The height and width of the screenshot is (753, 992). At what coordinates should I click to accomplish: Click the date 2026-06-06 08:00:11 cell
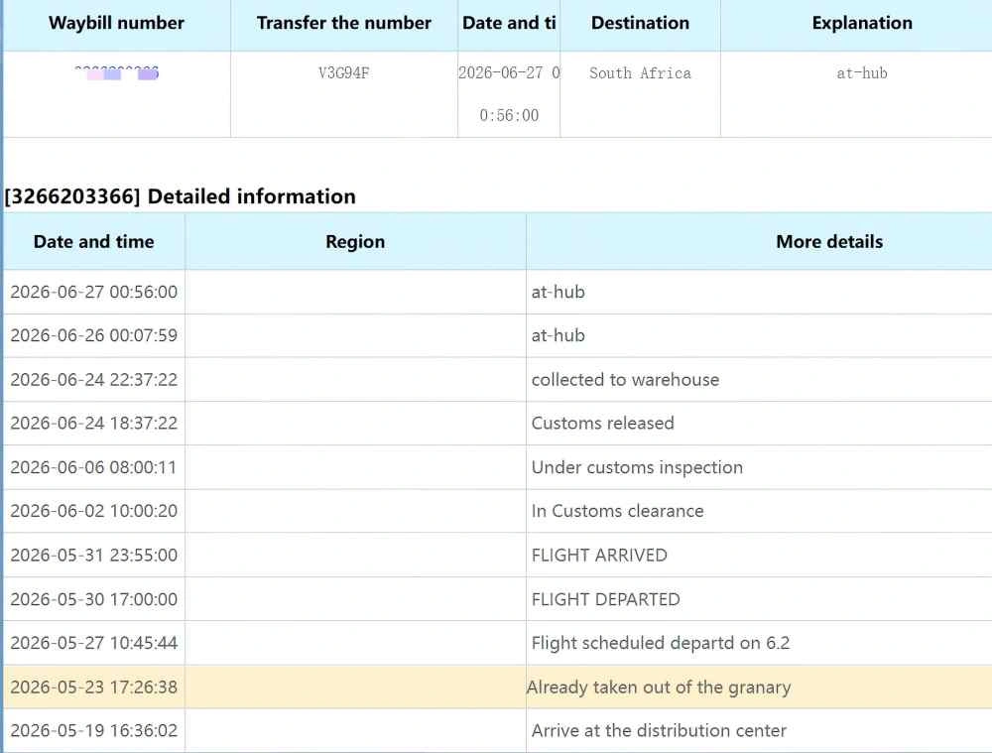click(x=93, y=467)
